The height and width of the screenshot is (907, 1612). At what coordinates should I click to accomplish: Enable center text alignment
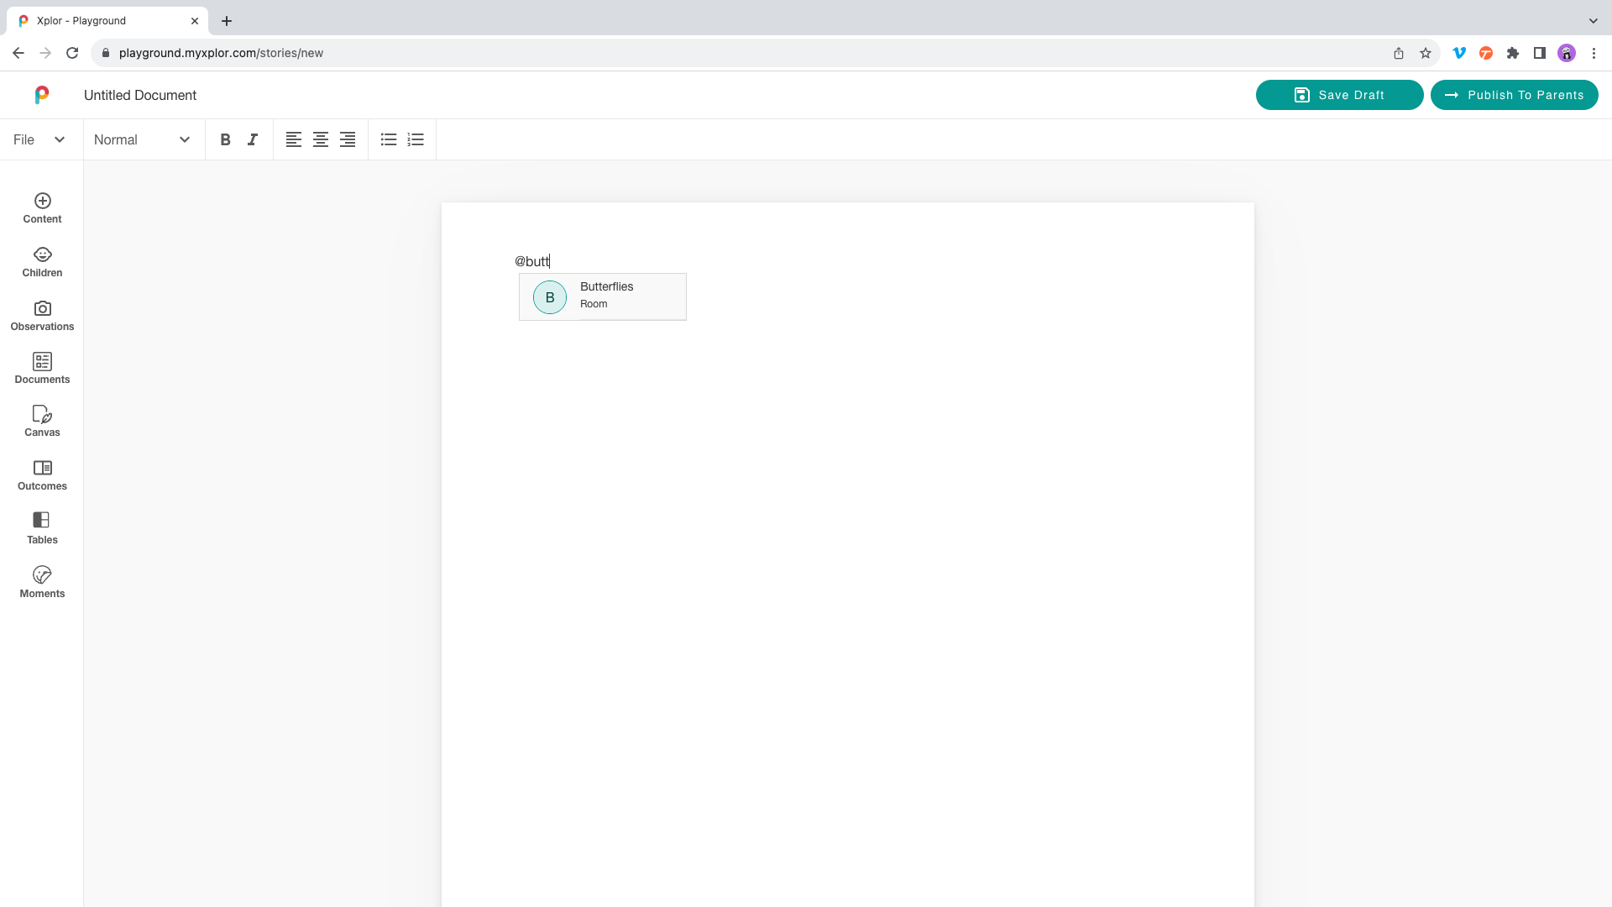click(x=320, y=139)
